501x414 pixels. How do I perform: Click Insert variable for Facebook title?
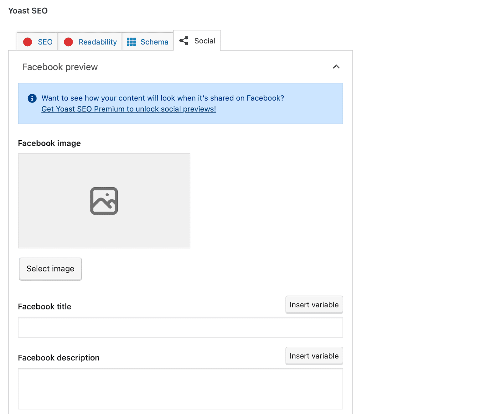(314, 304)
